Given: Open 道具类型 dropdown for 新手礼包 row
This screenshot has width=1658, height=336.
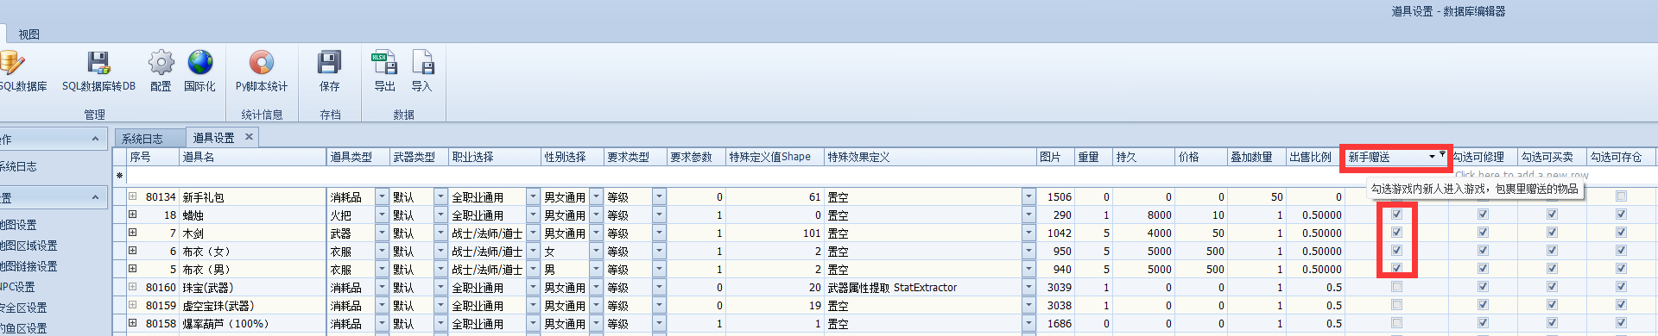Looking at the screenshot, I should coord(382,196).
